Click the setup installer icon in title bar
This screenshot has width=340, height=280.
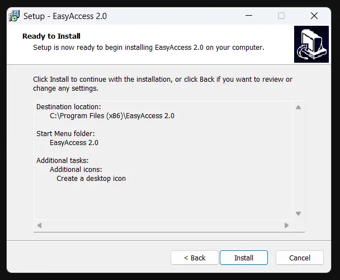coord(14,16)
